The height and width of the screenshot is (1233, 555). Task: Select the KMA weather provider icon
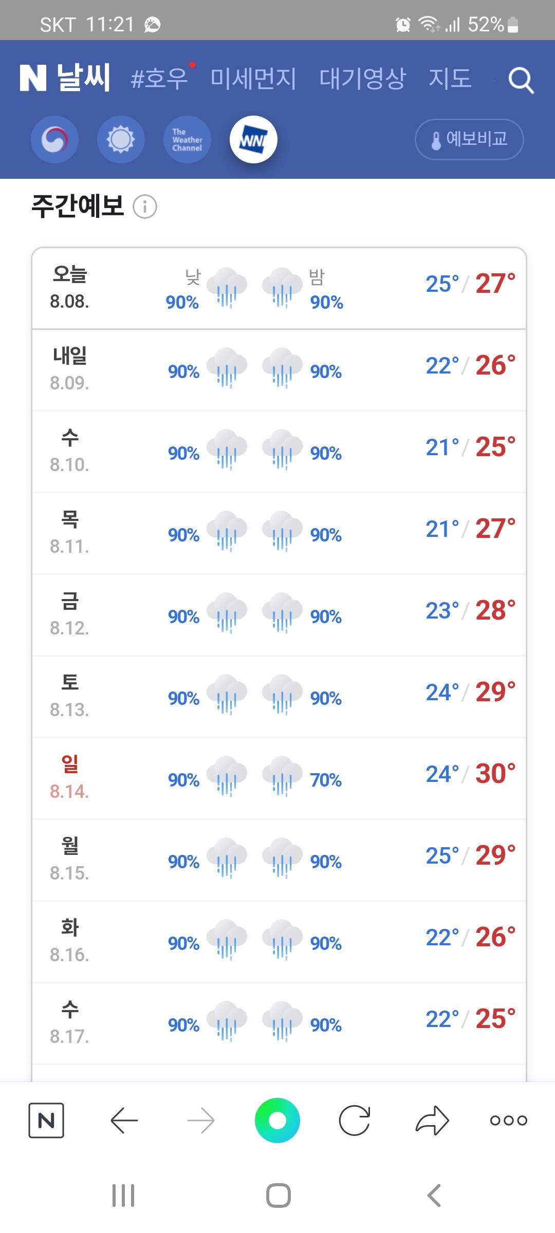pyautogui.click(x=54, y=140)
